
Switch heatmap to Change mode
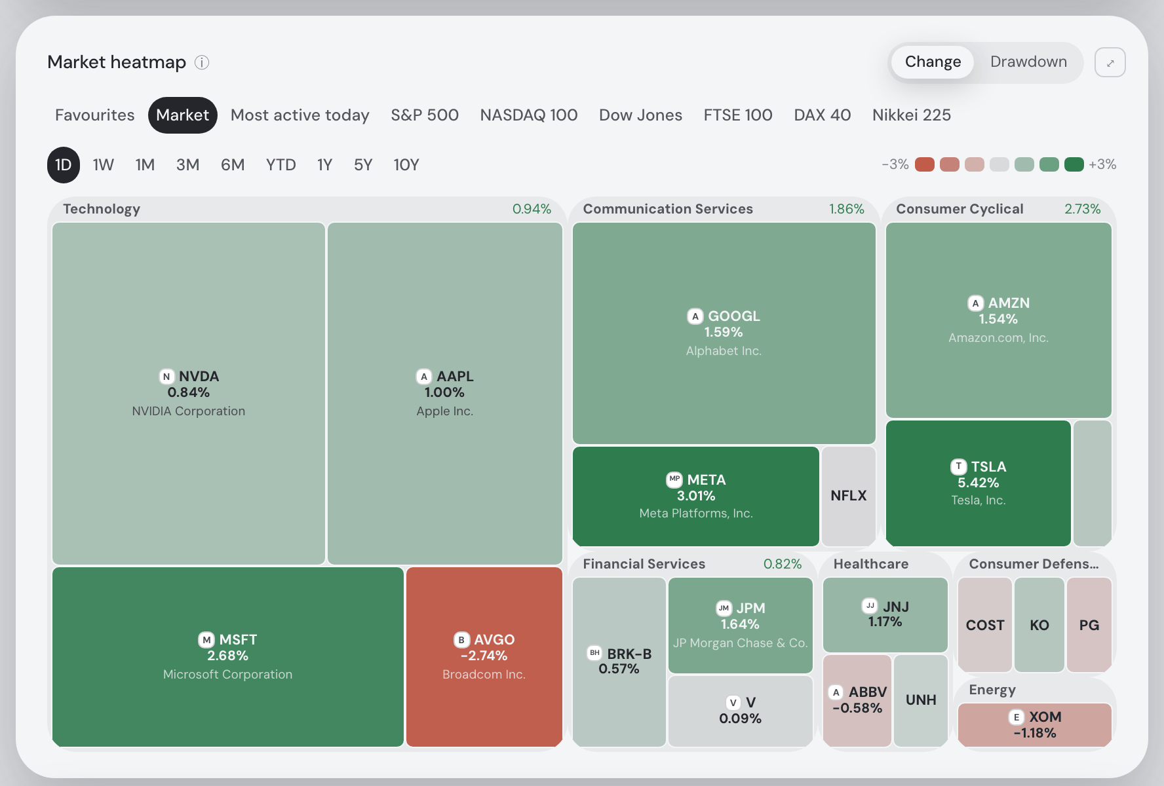point(933,62)
